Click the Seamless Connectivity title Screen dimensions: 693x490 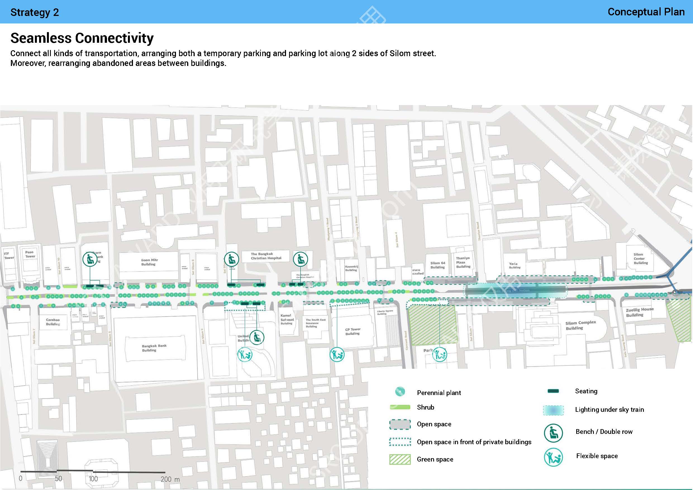82,38
